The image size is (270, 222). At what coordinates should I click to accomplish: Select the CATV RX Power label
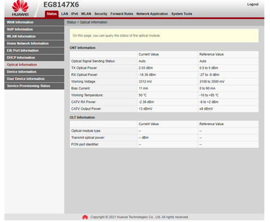coord(84,102)
